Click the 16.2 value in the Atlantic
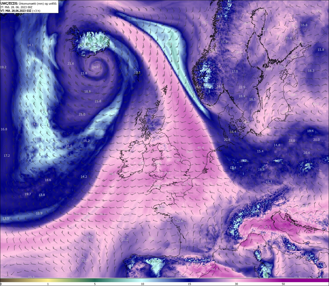Viewport: 329px width, 286px height. coord(86,141)
